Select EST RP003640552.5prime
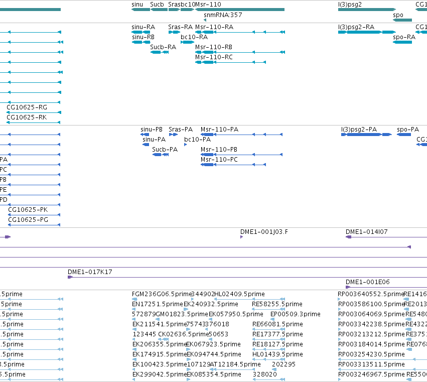The height and width of the screenshot is (382, 427). [x=371, y=294]
